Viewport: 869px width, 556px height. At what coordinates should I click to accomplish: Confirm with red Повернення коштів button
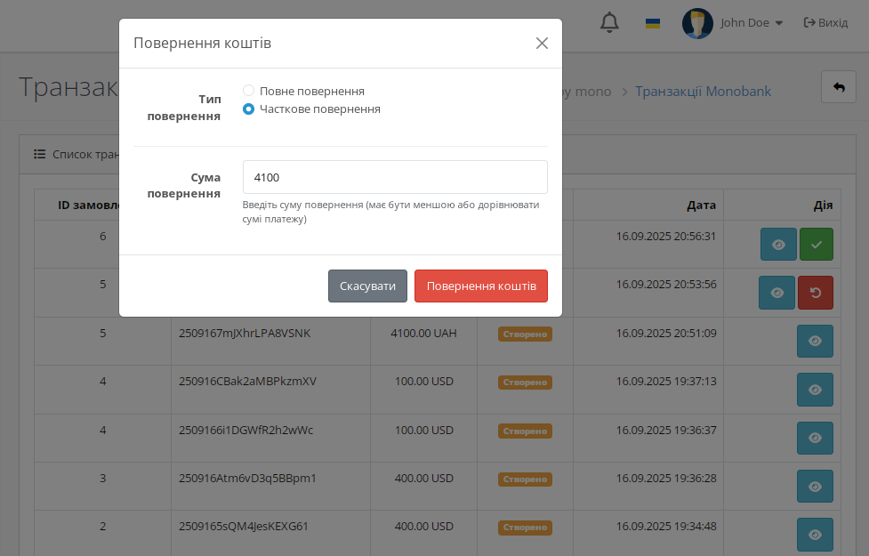(481, 286)
